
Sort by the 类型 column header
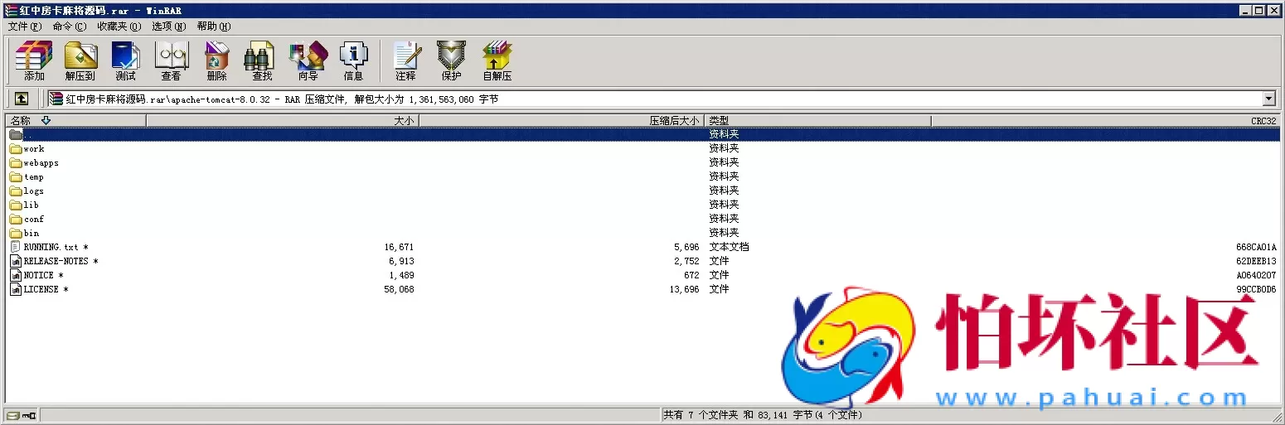818,121
